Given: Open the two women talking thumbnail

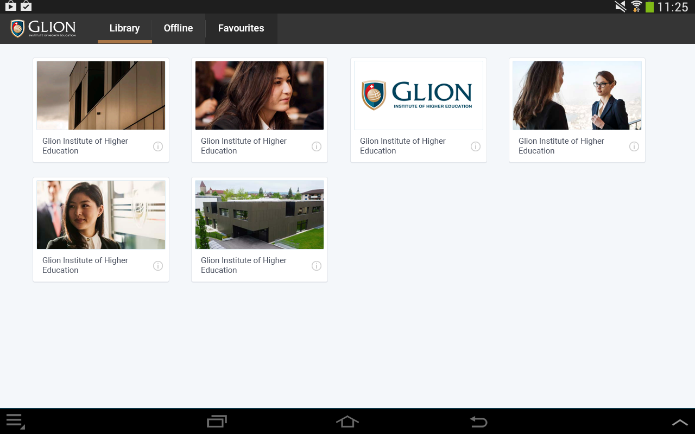Looking at the screenshot, I should (x=577, y=95).
